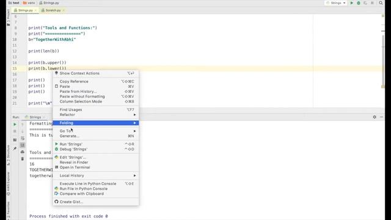Run the Strings configuration from the top toolbar
Viewport: 391px width, 220px height.
(352, 3)
